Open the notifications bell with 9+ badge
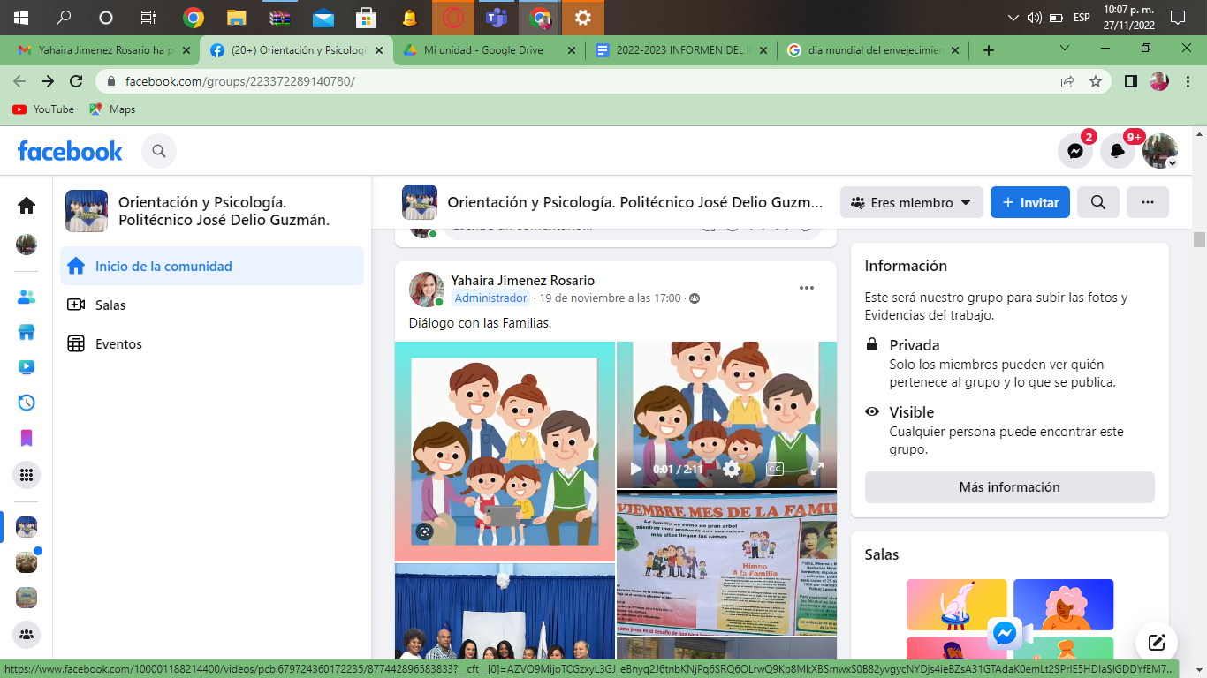The width and height of the screenshot is (1207, 678). pyautogui.click(x=1118, y=151)
